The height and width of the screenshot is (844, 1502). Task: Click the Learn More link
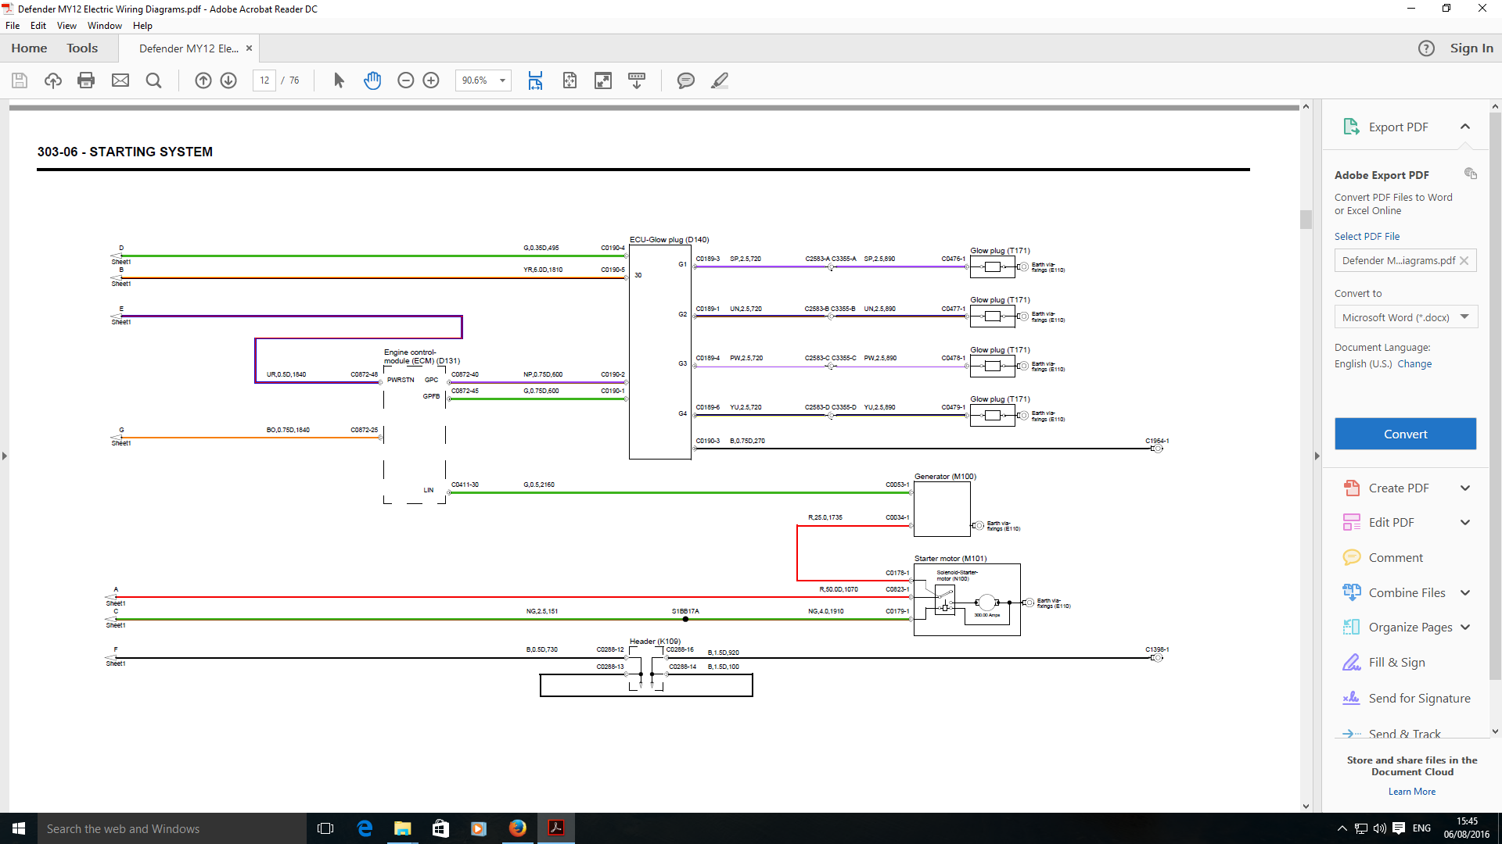coord(1412,792)
